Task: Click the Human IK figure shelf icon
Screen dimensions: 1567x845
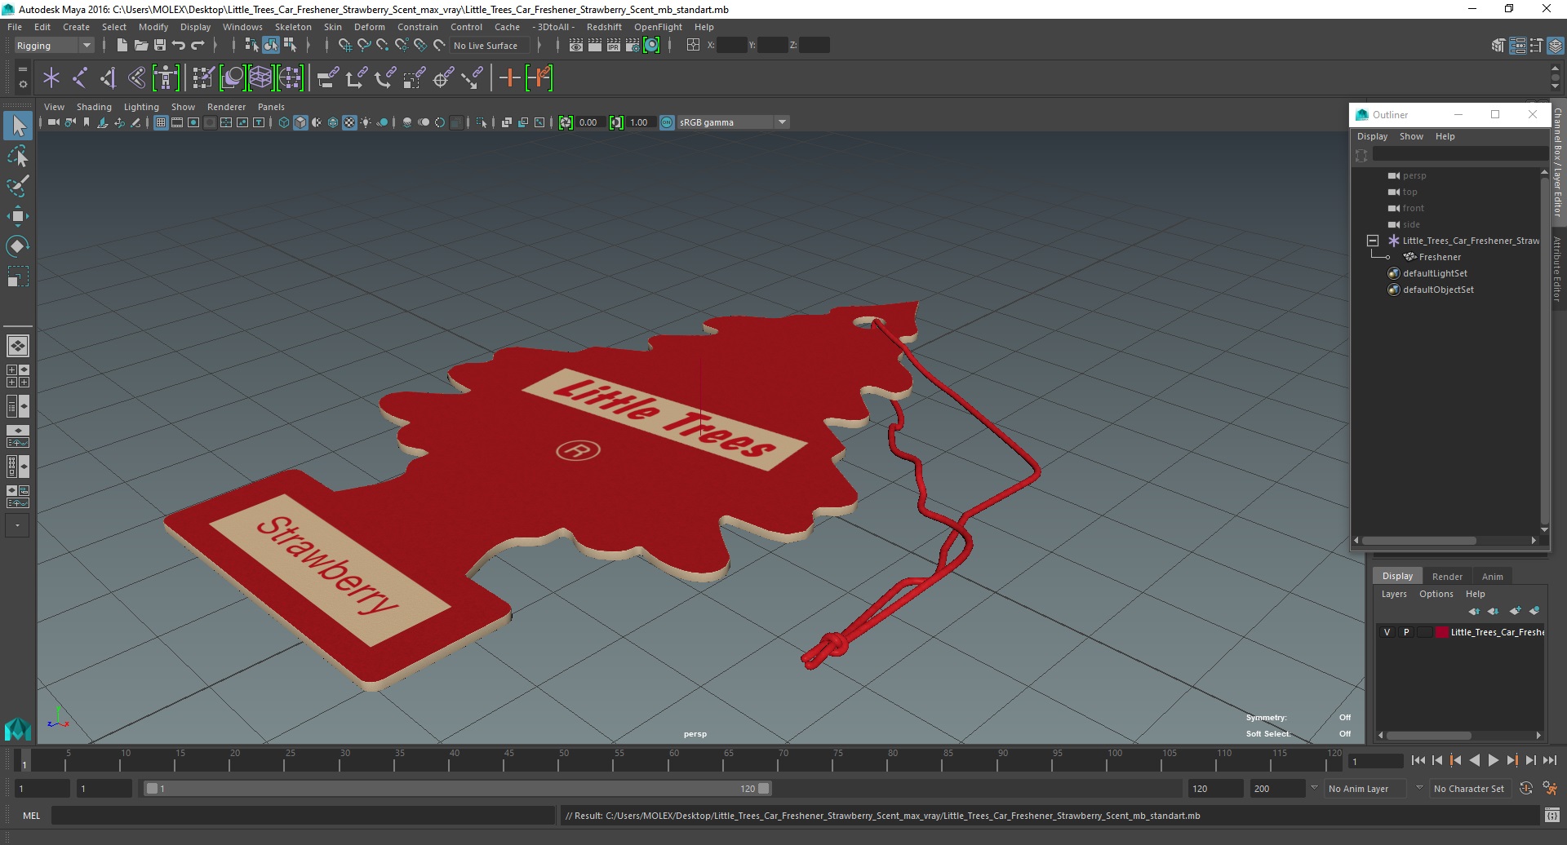Action: pos(166,78)
